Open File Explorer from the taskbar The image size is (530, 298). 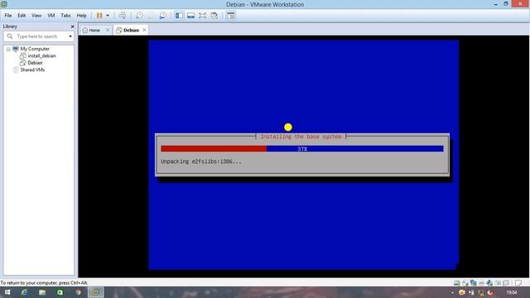(42, 292)
